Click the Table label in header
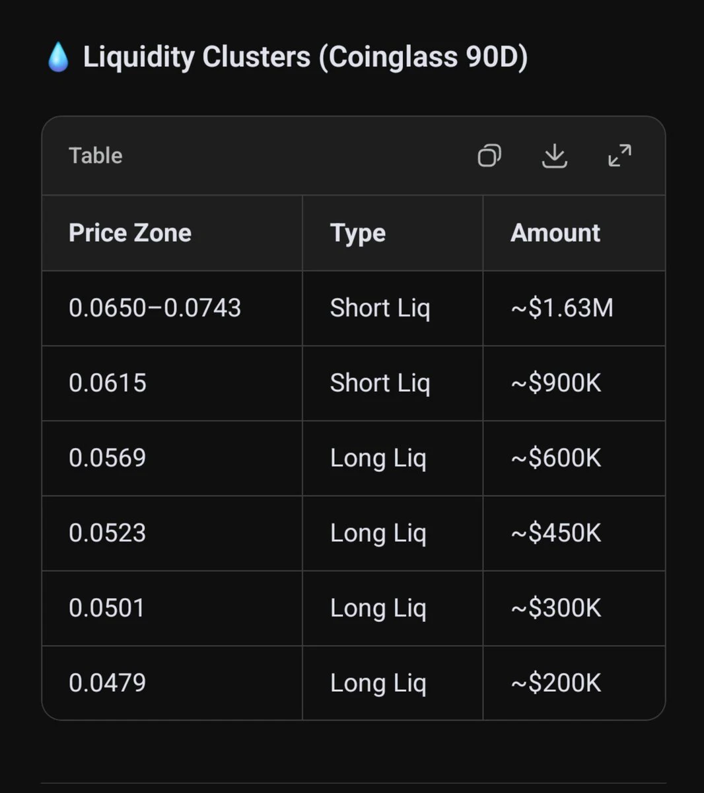Image resolution: width=704 pixels, height=793 pixels. tap(96, 156)
